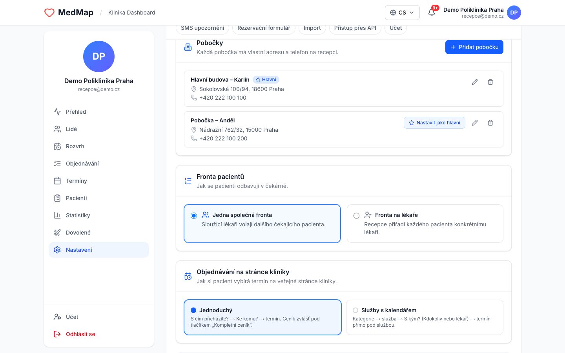This screenshot has height=353, width=565.
Task: Click the Objednávání na stránce kliniky icon
Action: tap(188, 276)
